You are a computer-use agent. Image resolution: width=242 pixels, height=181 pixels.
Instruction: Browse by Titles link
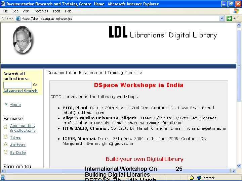pyautogui.click(x=15, y=137)
